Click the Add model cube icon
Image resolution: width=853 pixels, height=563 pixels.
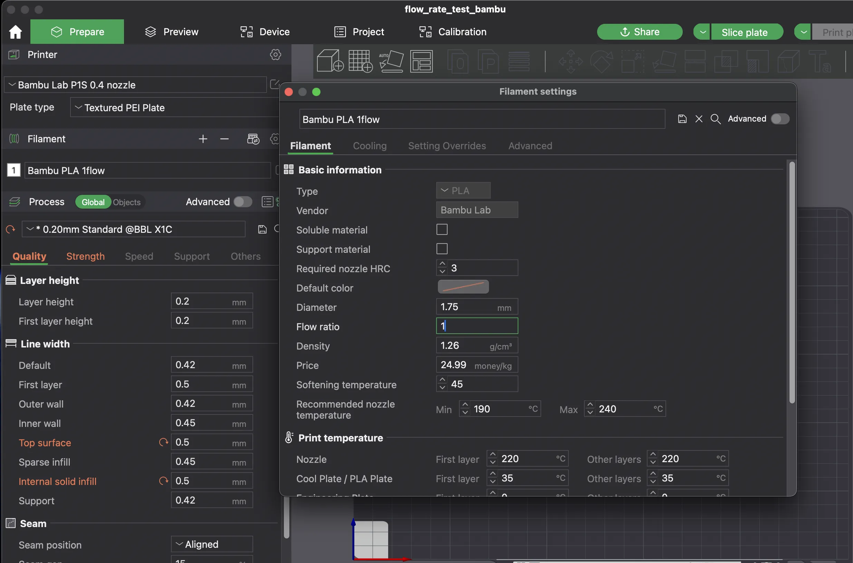(329, 61)
